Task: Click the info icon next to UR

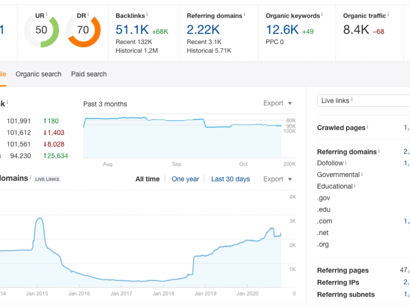Action: pyautogui.click(x=47, y=14)
